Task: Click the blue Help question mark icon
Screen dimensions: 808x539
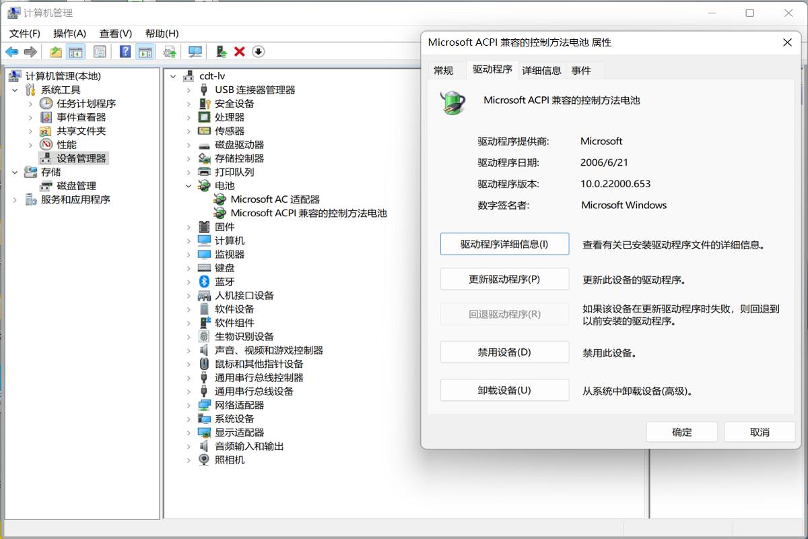Action: click(x=125, y=52)
